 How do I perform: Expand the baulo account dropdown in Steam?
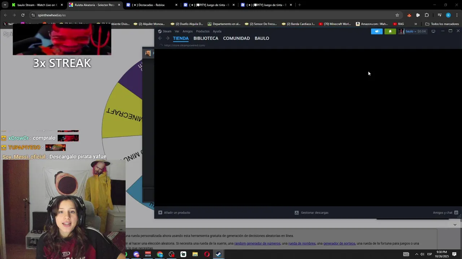(x=415, y=31)
